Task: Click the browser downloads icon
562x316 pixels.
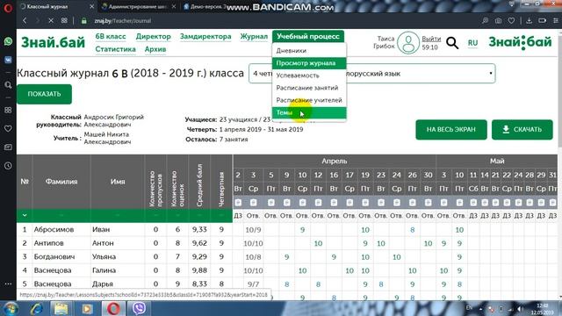Action: [x=529, y=21]
